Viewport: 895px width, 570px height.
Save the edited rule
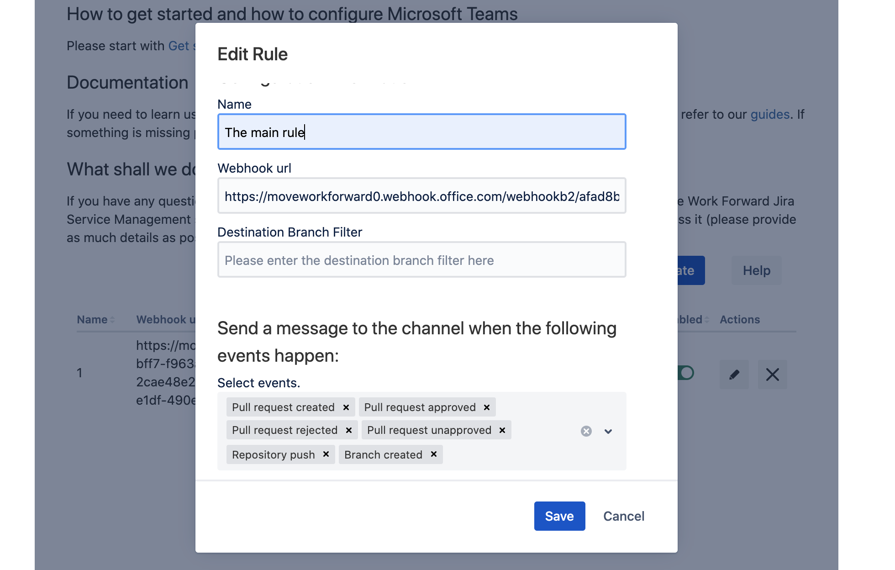[559, 516]
